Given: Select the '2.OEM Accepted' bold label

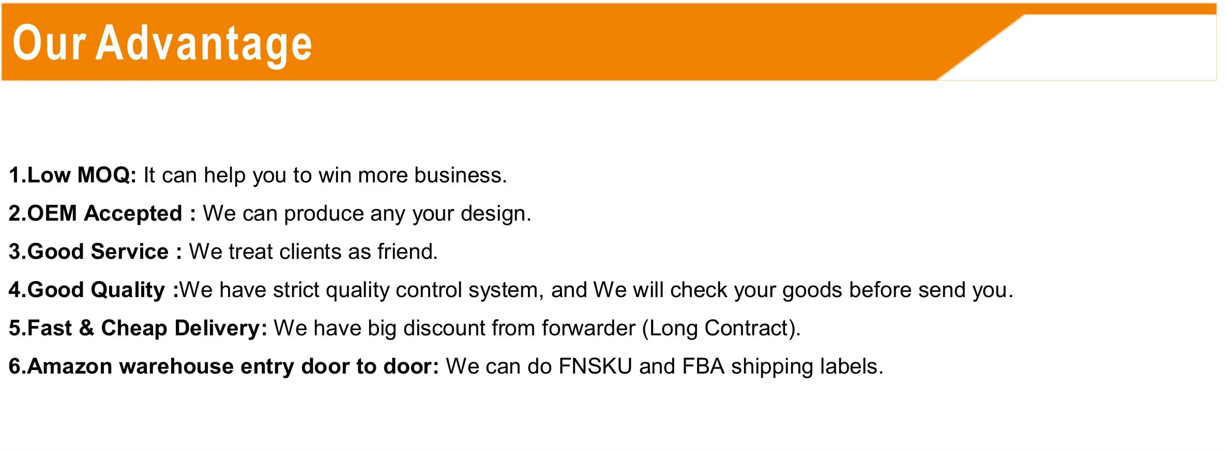Looking at the screenshot, I should pyautogui.click(x=96, y=213).
